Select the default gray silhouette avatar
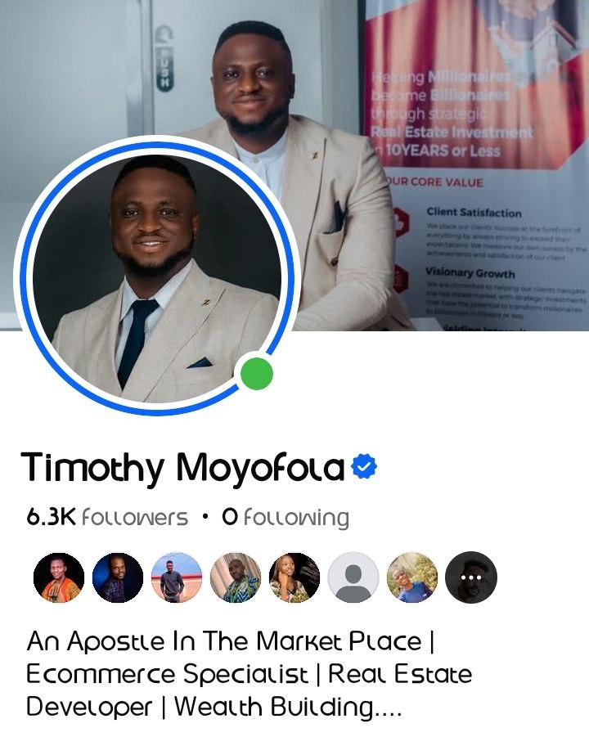 click(353, 577)
